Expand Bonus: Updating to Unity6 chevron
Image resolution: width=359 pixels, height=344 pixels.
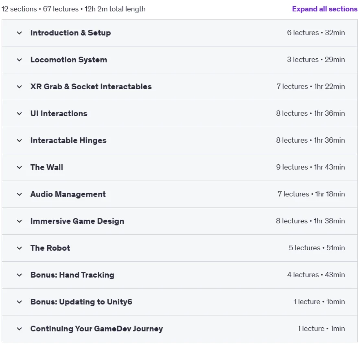coord(20,302)
